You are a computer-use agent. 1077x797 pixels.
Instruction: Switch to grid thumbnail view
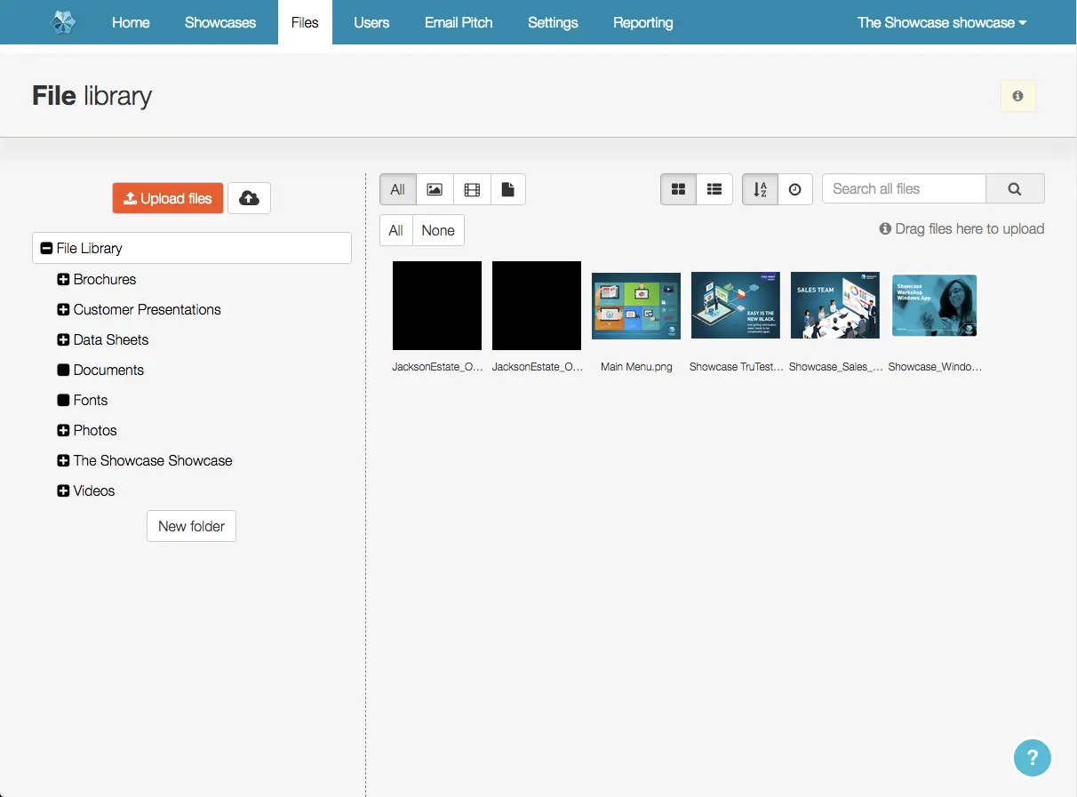tap(678, 189)
